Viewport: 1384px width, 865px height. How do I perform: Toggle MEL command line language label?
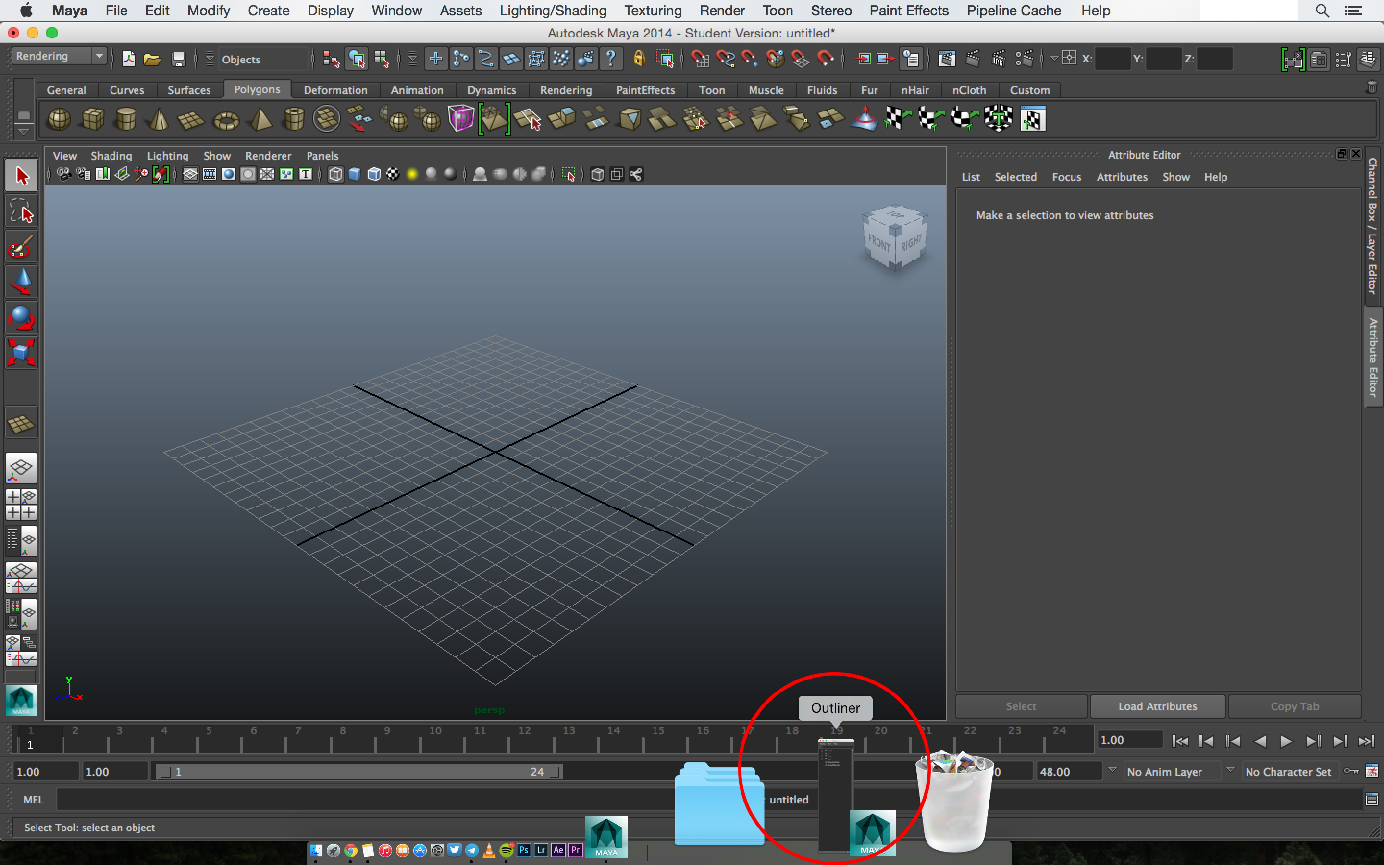coord(33,800)
